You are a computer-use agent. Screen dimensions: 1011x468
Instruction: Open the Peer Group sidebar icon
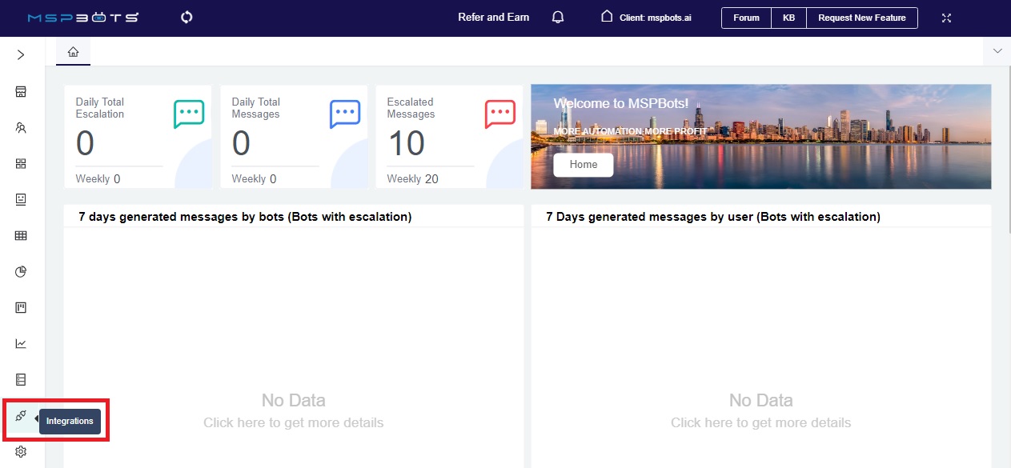(20, 127)
